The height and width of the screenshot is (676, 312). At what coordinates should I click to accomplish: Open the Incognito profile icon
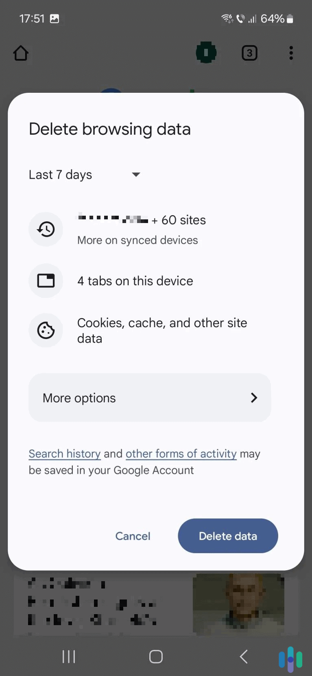206,53
